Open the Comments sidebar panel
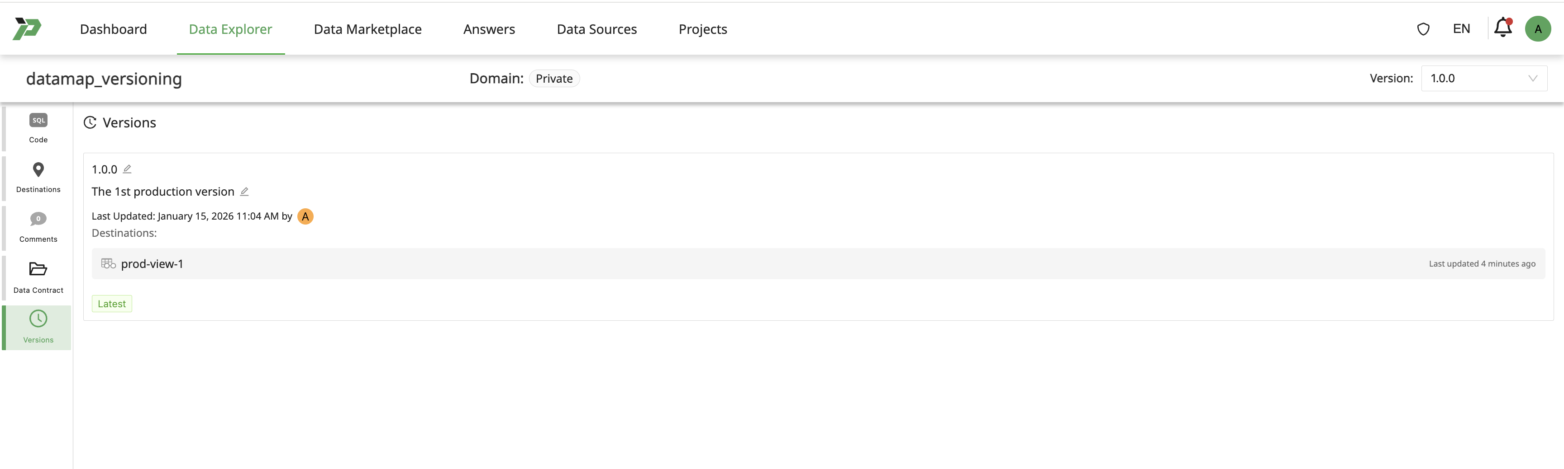This screenshot has width=1564, height=469. coord(38,227)
